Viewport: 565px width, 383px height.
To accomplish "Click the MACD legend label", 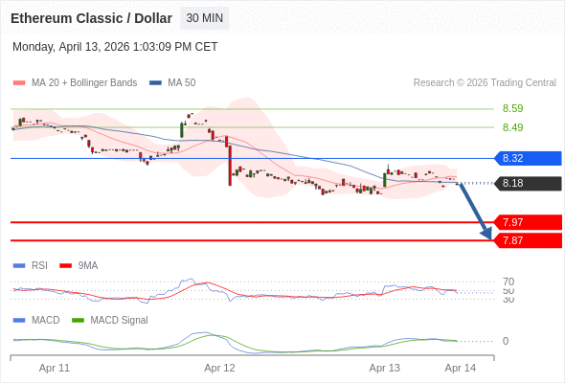I will (x=46, y=321).
